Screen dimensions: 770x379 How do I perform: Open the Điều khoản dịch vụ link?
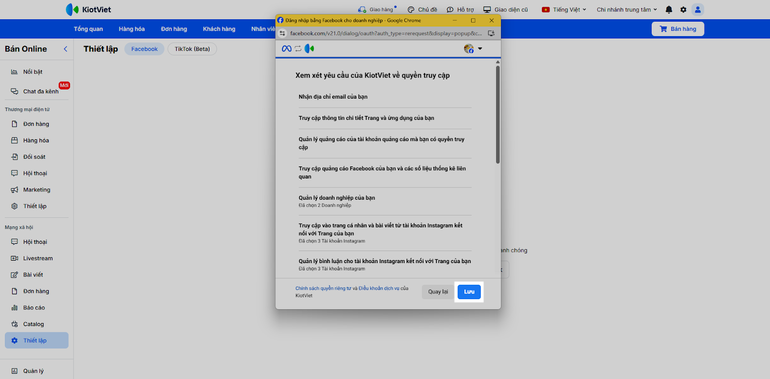(x=379, y=289)
